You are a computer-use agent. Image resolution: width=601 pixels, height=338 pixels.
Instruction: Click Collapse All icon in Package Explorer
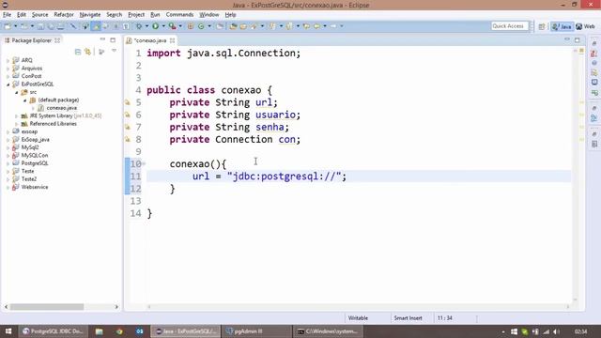click(x=78, y=52)
